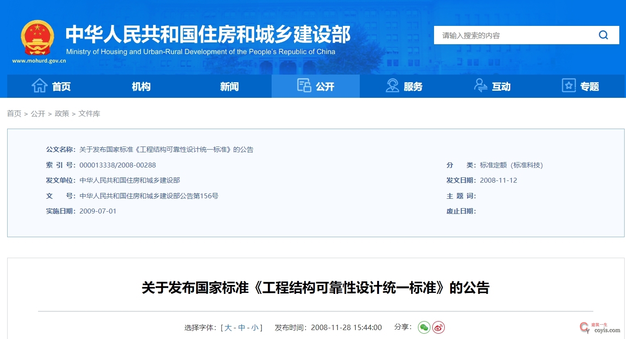Go to 政策 in the breadcrumb
Screen dimensions: 626x339
[62, 113]
